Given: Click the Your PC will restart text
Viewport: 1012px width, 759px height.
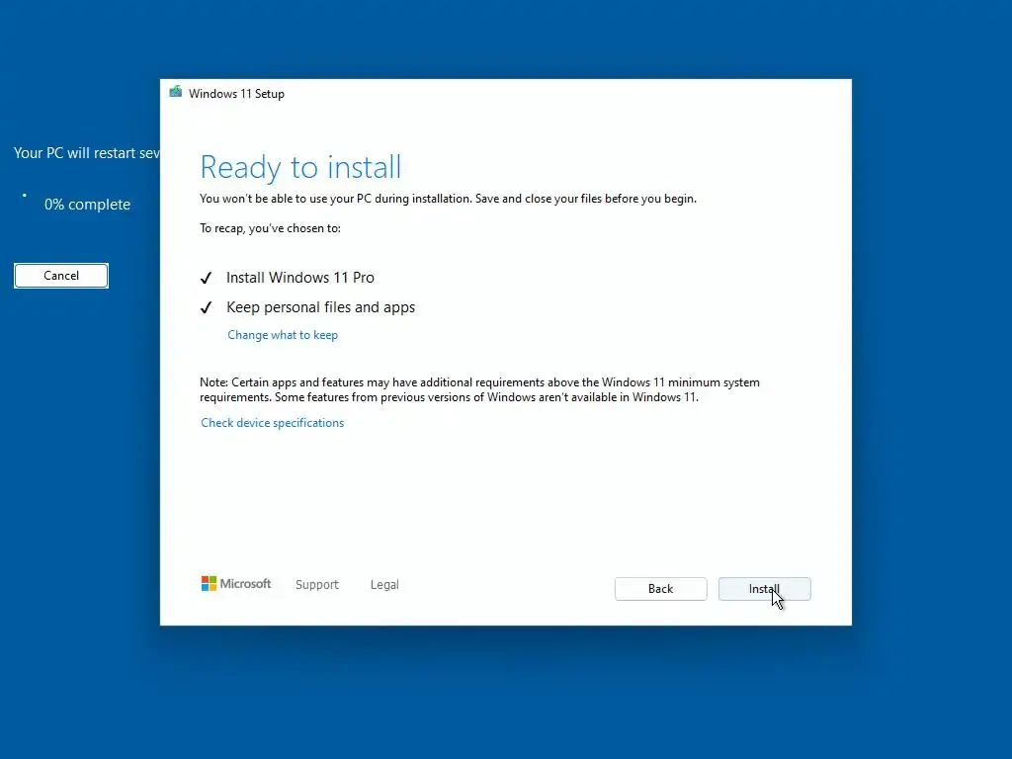Looking at the screenshot, I should click(87, 153).
